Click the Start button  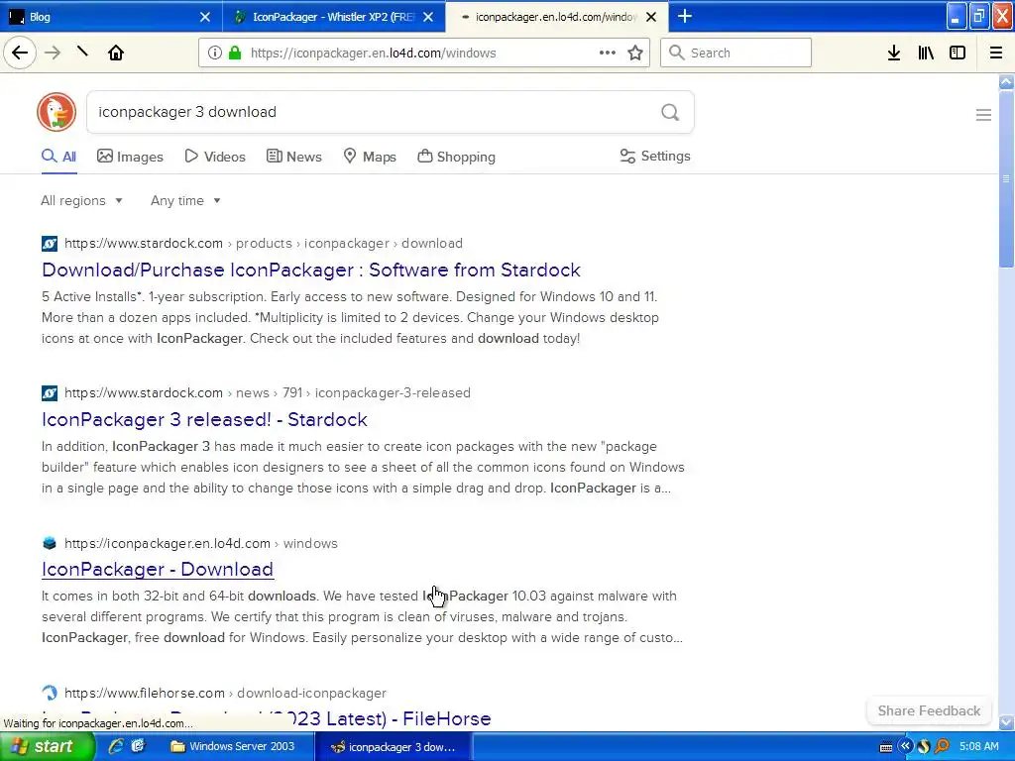(47, 746)
